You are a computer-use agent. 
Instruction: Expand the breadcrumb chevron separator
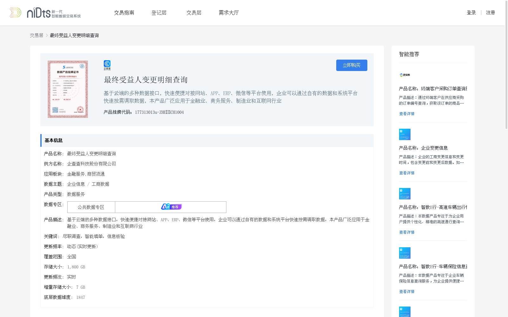[x=47, y=36]
